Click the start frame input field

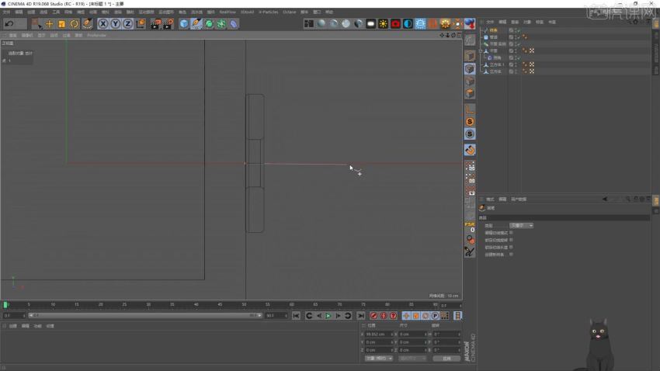click(14, 315)
